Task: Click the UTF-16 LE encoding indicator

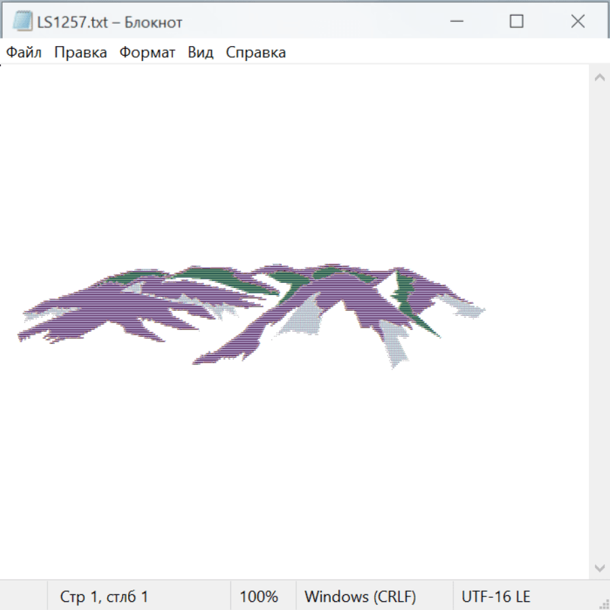Action: tap(495, 596)
